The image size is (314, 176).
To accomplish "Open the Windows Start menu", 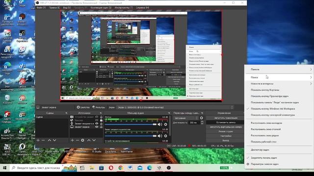I will click(x=4, y=168).
